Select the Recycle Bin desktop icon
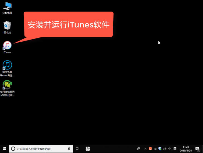The height and width of the screenshot is (153, 203). 7,27
